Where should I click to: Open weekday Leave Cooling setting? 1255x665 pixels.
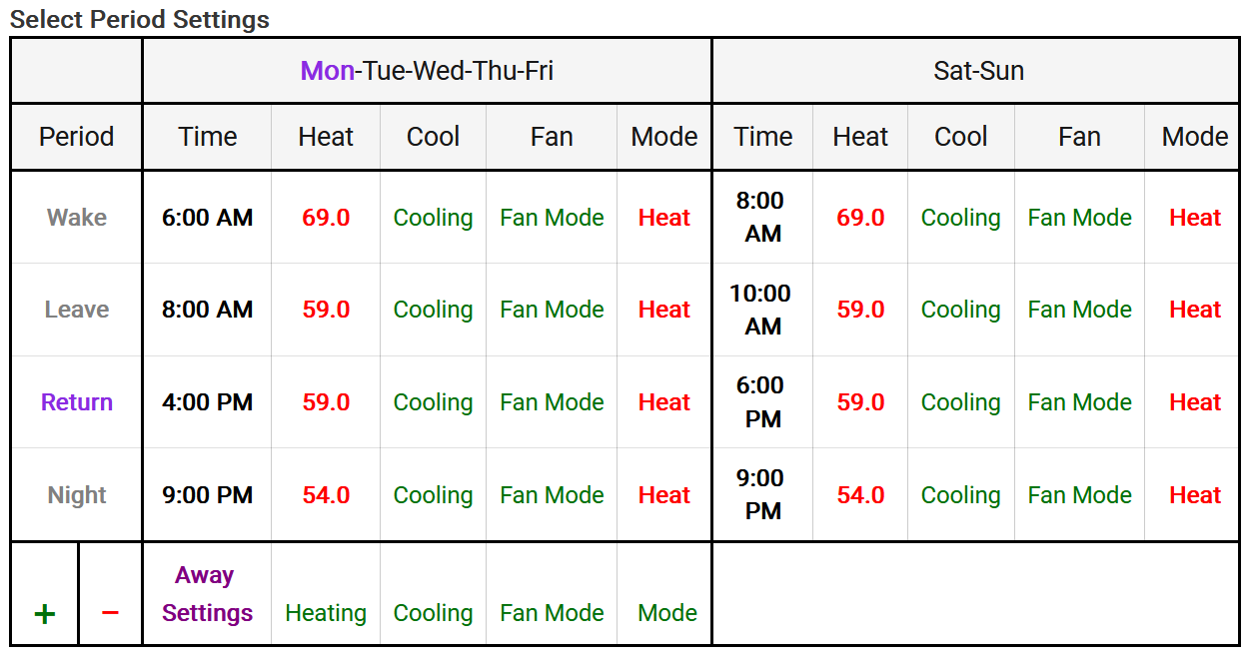[433, 310]
